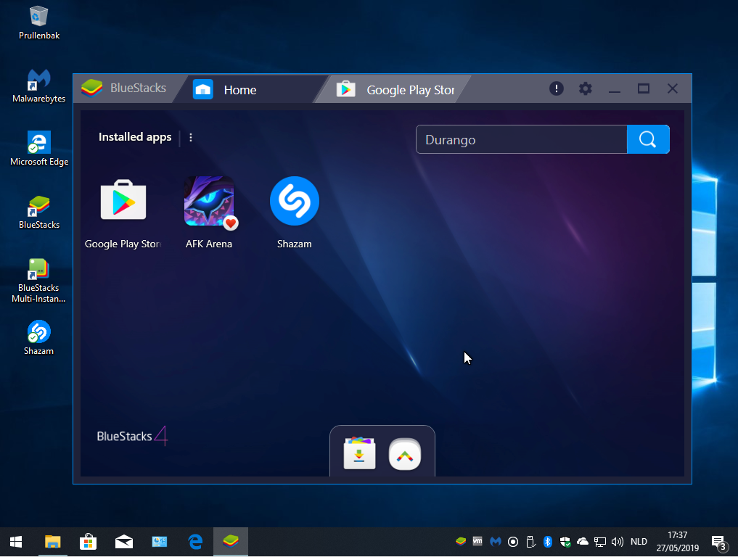The height and width of the screenshot is (557, 738).
Task: Focus the Durango search field
Action: (522, 139)
